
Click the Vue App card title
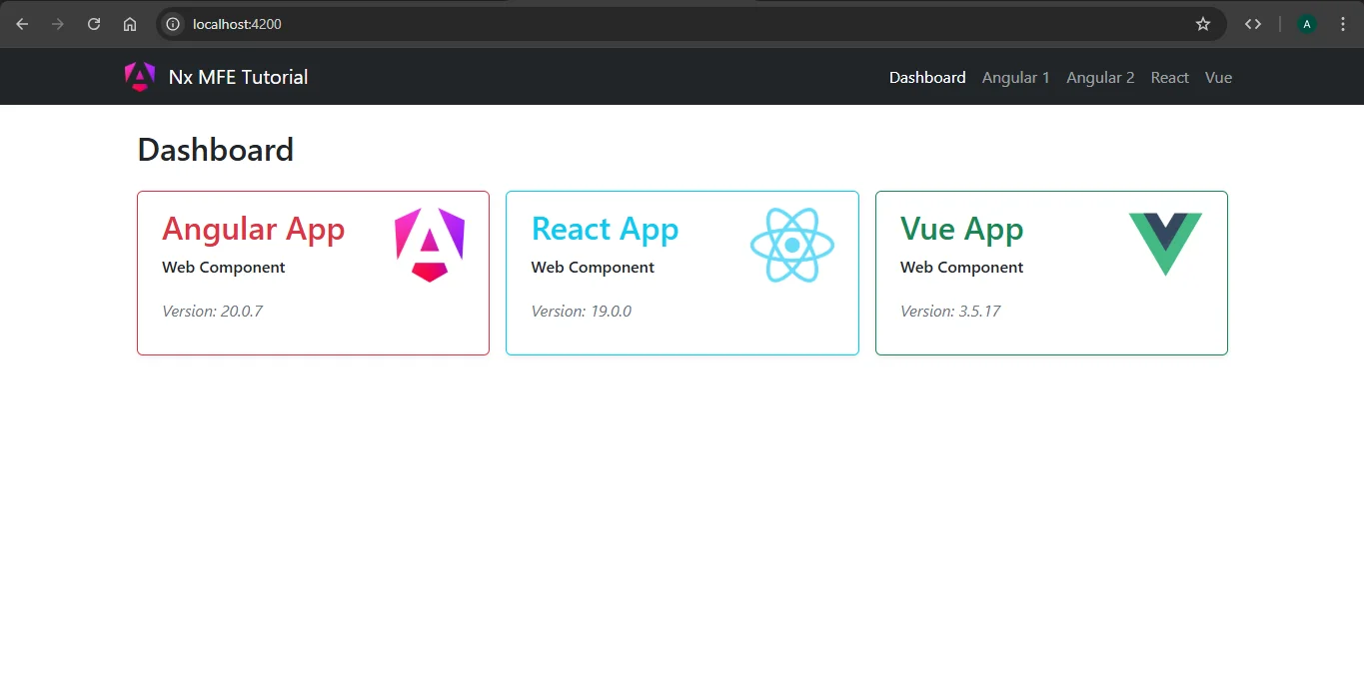962,229
